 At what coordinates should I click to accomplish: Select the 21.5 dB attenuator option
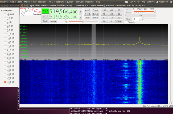point(5,50)
